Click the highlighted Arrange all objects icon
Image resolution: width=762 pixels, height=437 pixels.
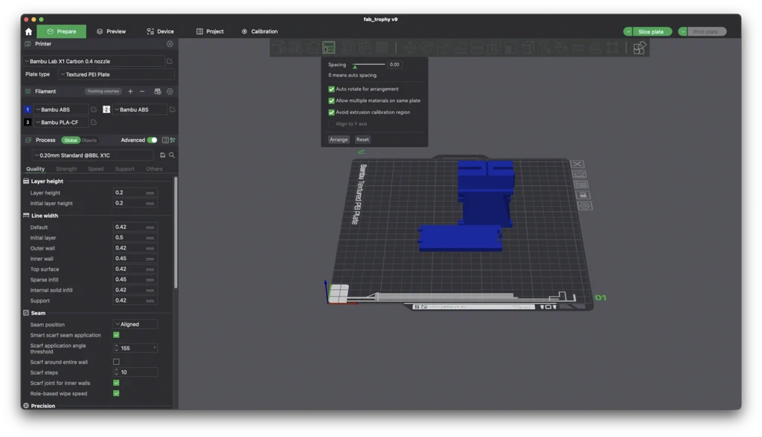[x=329, y=48]
